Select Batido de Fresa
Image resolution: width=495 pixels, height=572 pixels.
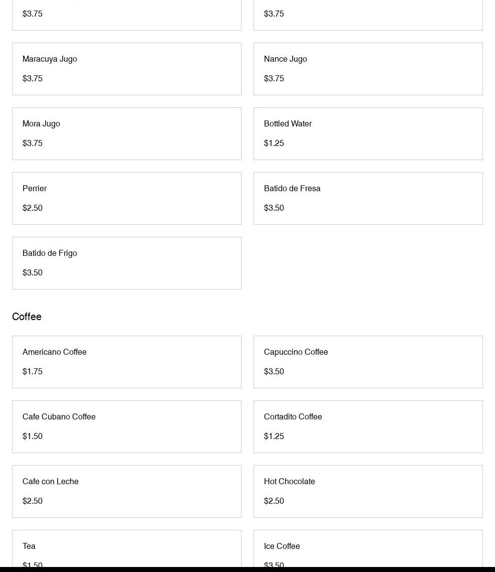pos(368,198)
